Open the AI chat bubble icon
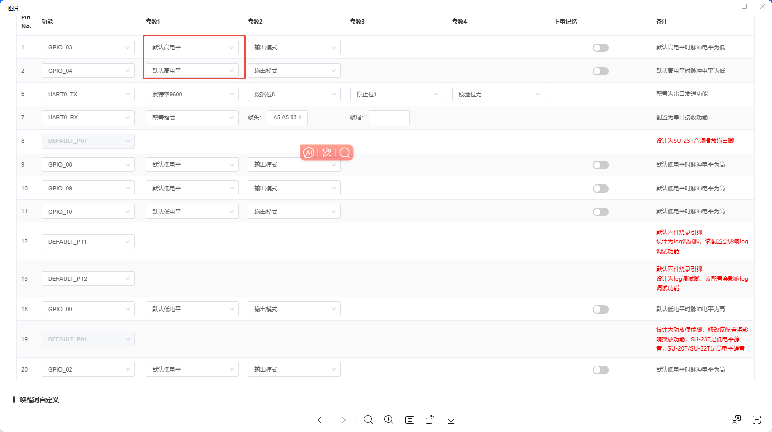 (x=309, y=152)
